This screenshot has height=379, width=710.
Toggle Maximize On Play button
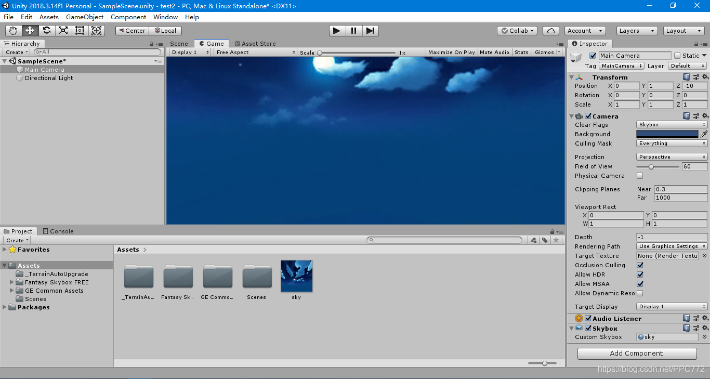pos(452,52)
